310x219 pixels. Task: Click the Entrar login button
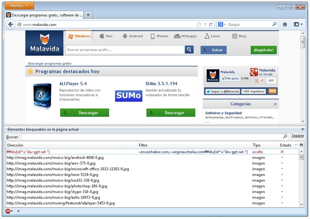coord(214,50)
